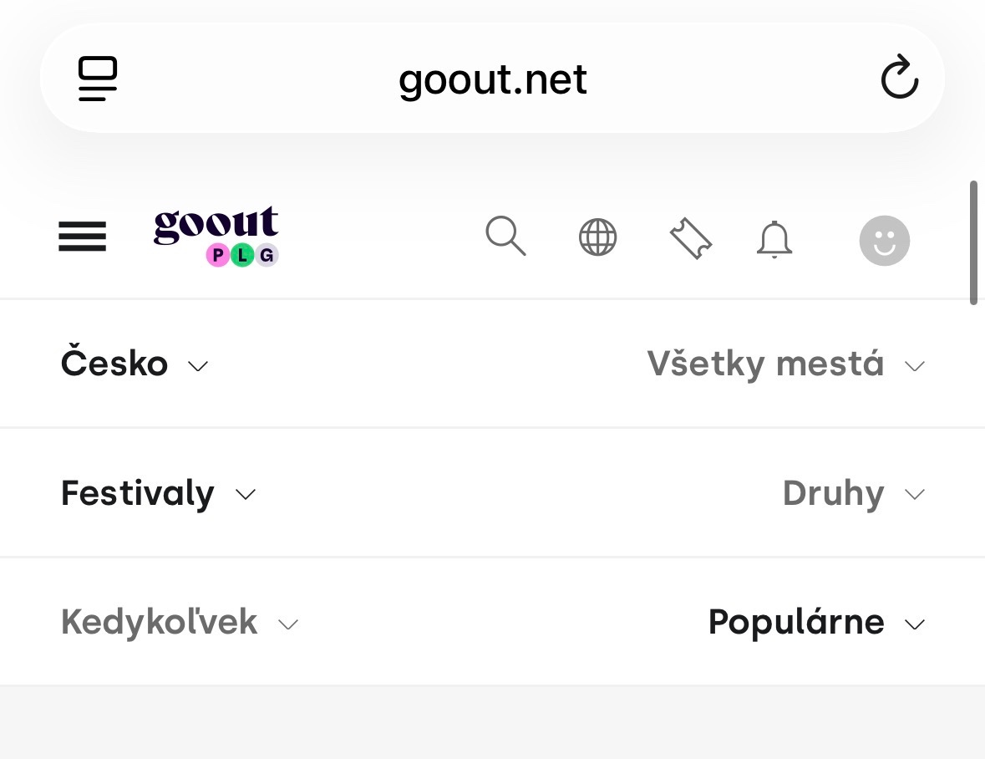The height and width of the screenshot is (759, 985).
Task: Expand the Česko country selector
Action: pyautogui.click(x=135, y=363)
